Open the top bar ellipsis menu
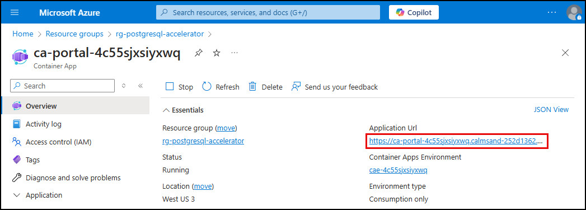Viewport: 586px width, 210px height. (552, 12)
